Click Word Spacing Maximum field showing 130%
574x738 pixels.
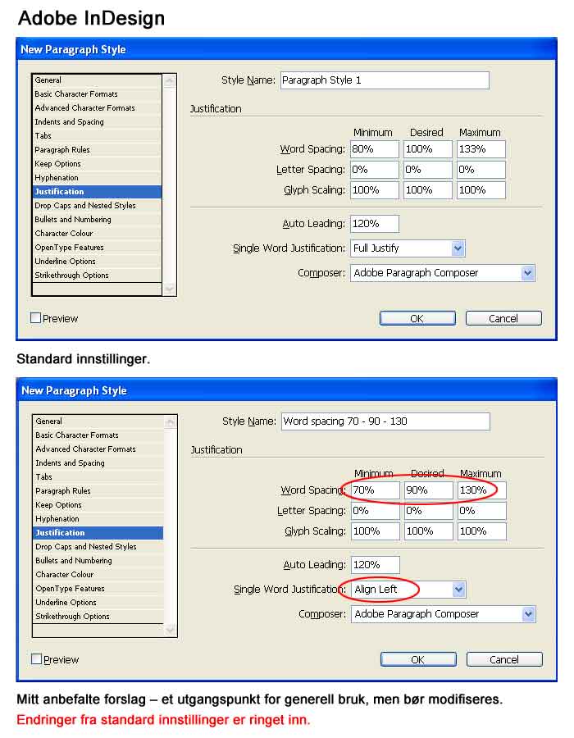coord(482,490)
